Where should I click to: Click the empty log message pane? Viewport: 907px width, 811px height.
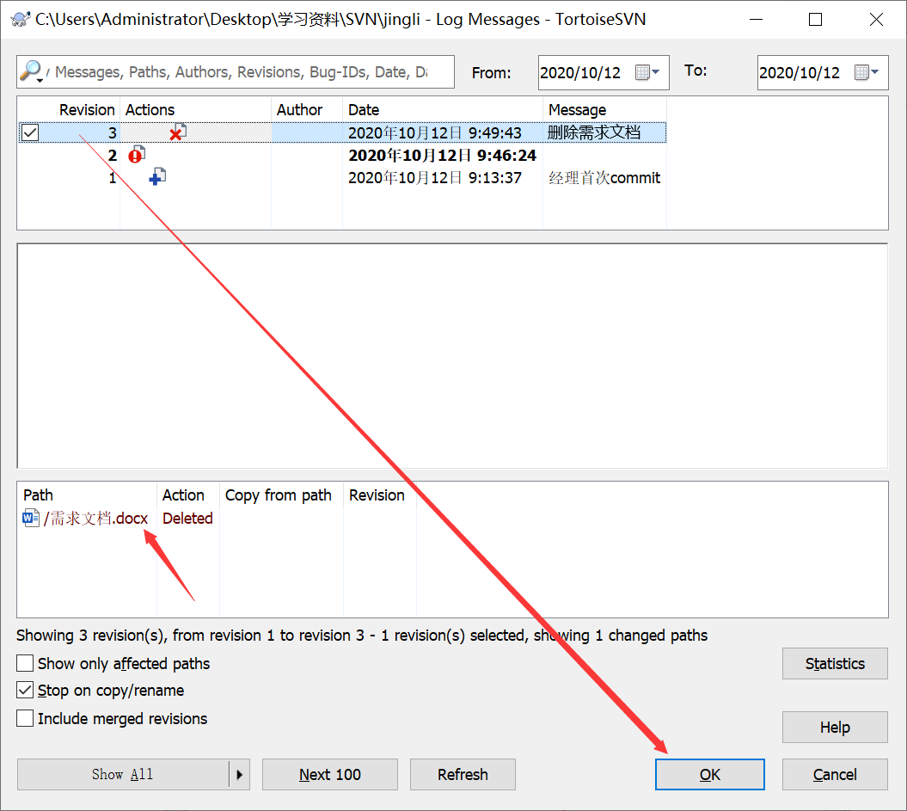[452, 356]
